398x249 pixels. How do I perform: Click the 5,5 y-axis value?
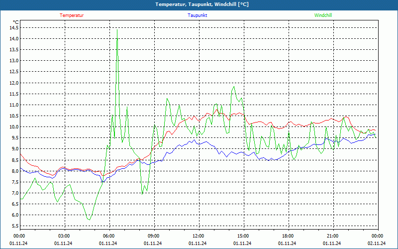pos(15,226)
